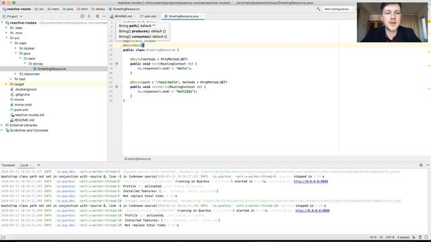Expand the target folder

pyautogui.click(x=7, y=84)
